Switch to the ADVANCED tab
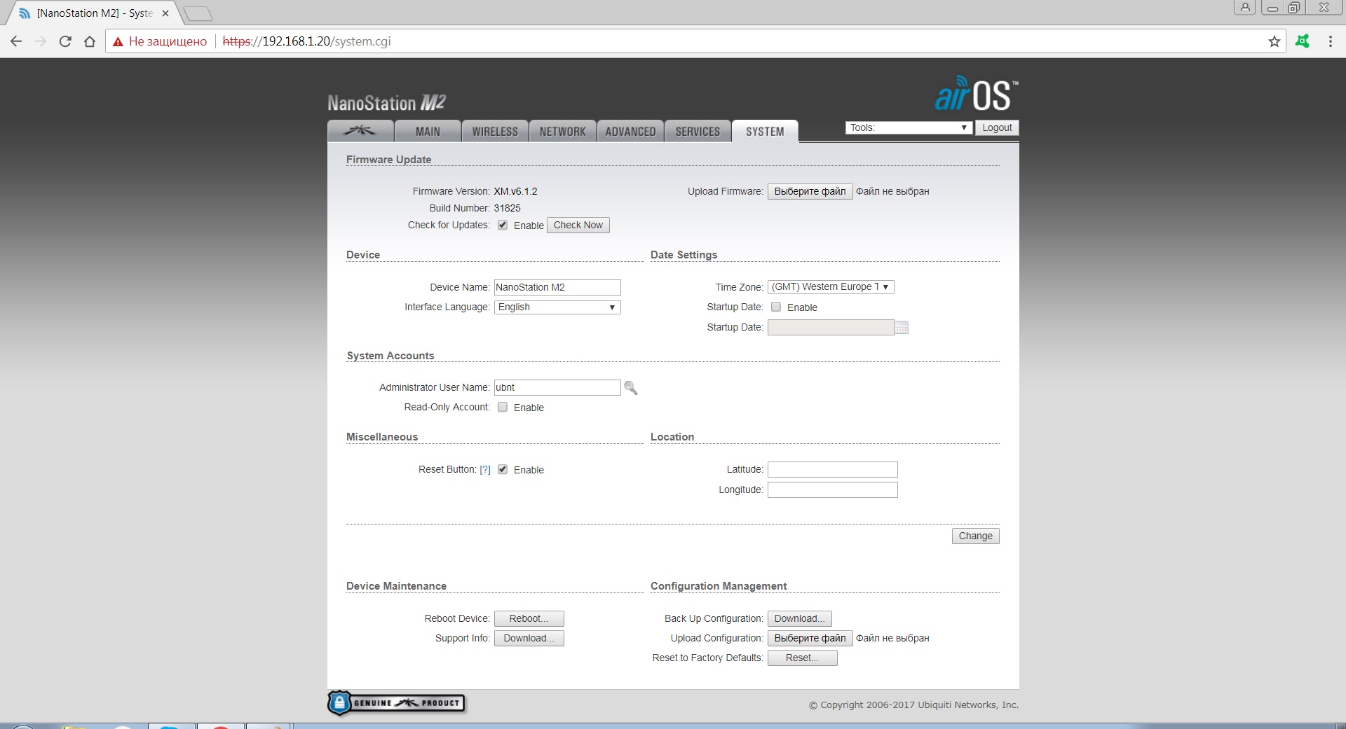Image resolution: width=1346 pixels, height=729 pixels. [x=630, y=131]
